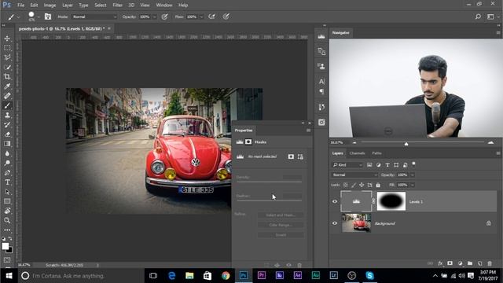Select the Eyedropper tool
This screenshot has height=283, width=503.
point(7,86)
